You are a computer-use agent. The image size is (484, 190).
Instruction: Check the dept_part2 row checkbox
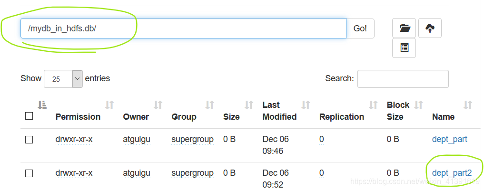29,174
